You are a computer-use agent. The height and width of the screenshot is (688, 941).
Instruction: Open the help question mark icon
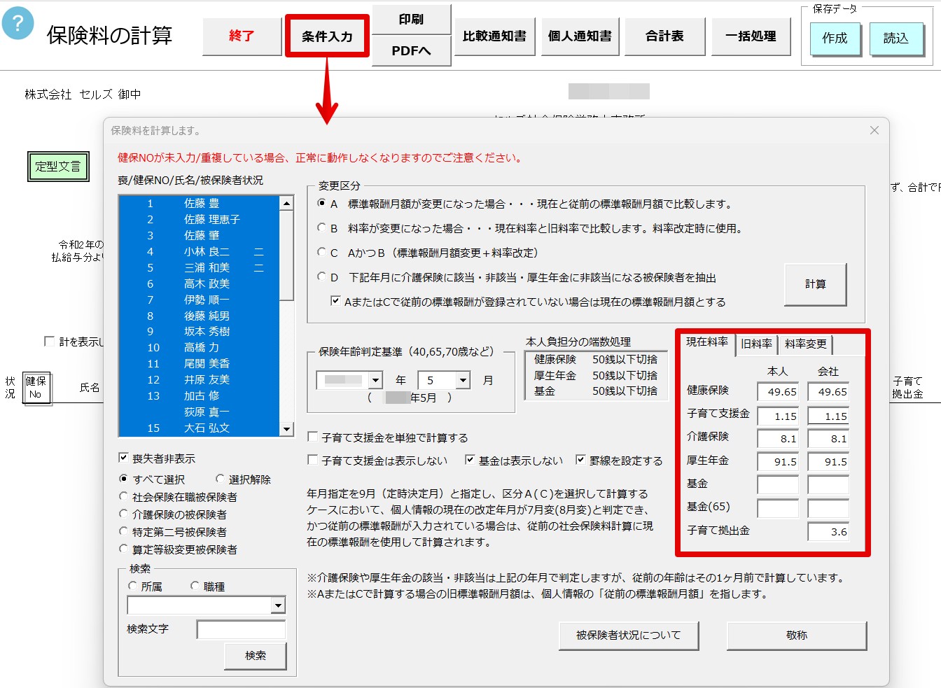coord(18,23)
